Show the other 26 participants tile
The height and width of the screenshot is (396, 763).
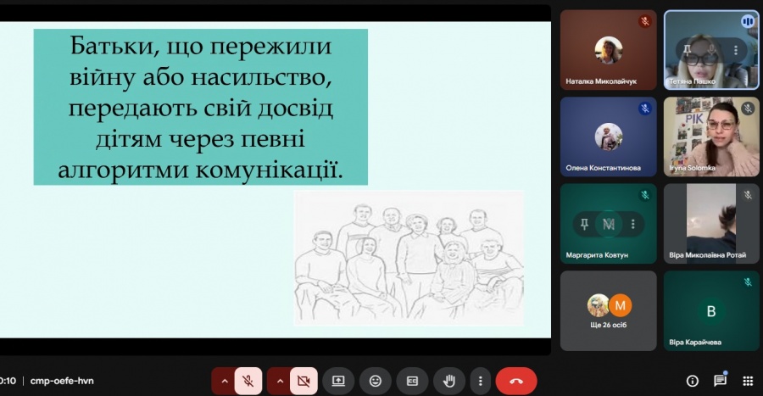tap(608, 310)
